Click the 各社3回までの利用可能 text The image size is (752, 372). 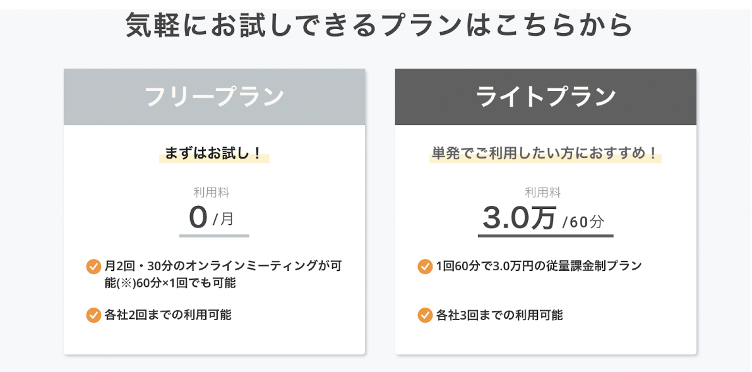pyautogui.click(x=499, y=315)
